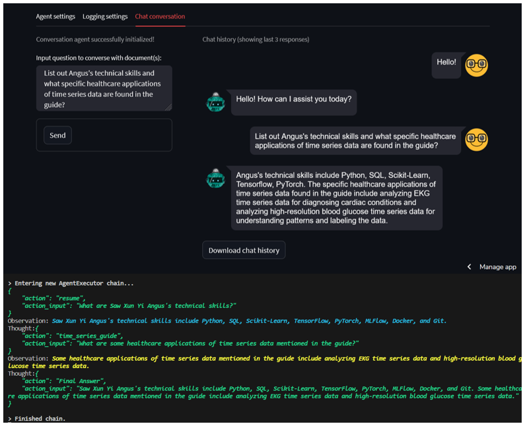Click the 'Entering new AgentExecutor chain' log line
This screenshot has width=523, height=424.
(x=71, y=283)
